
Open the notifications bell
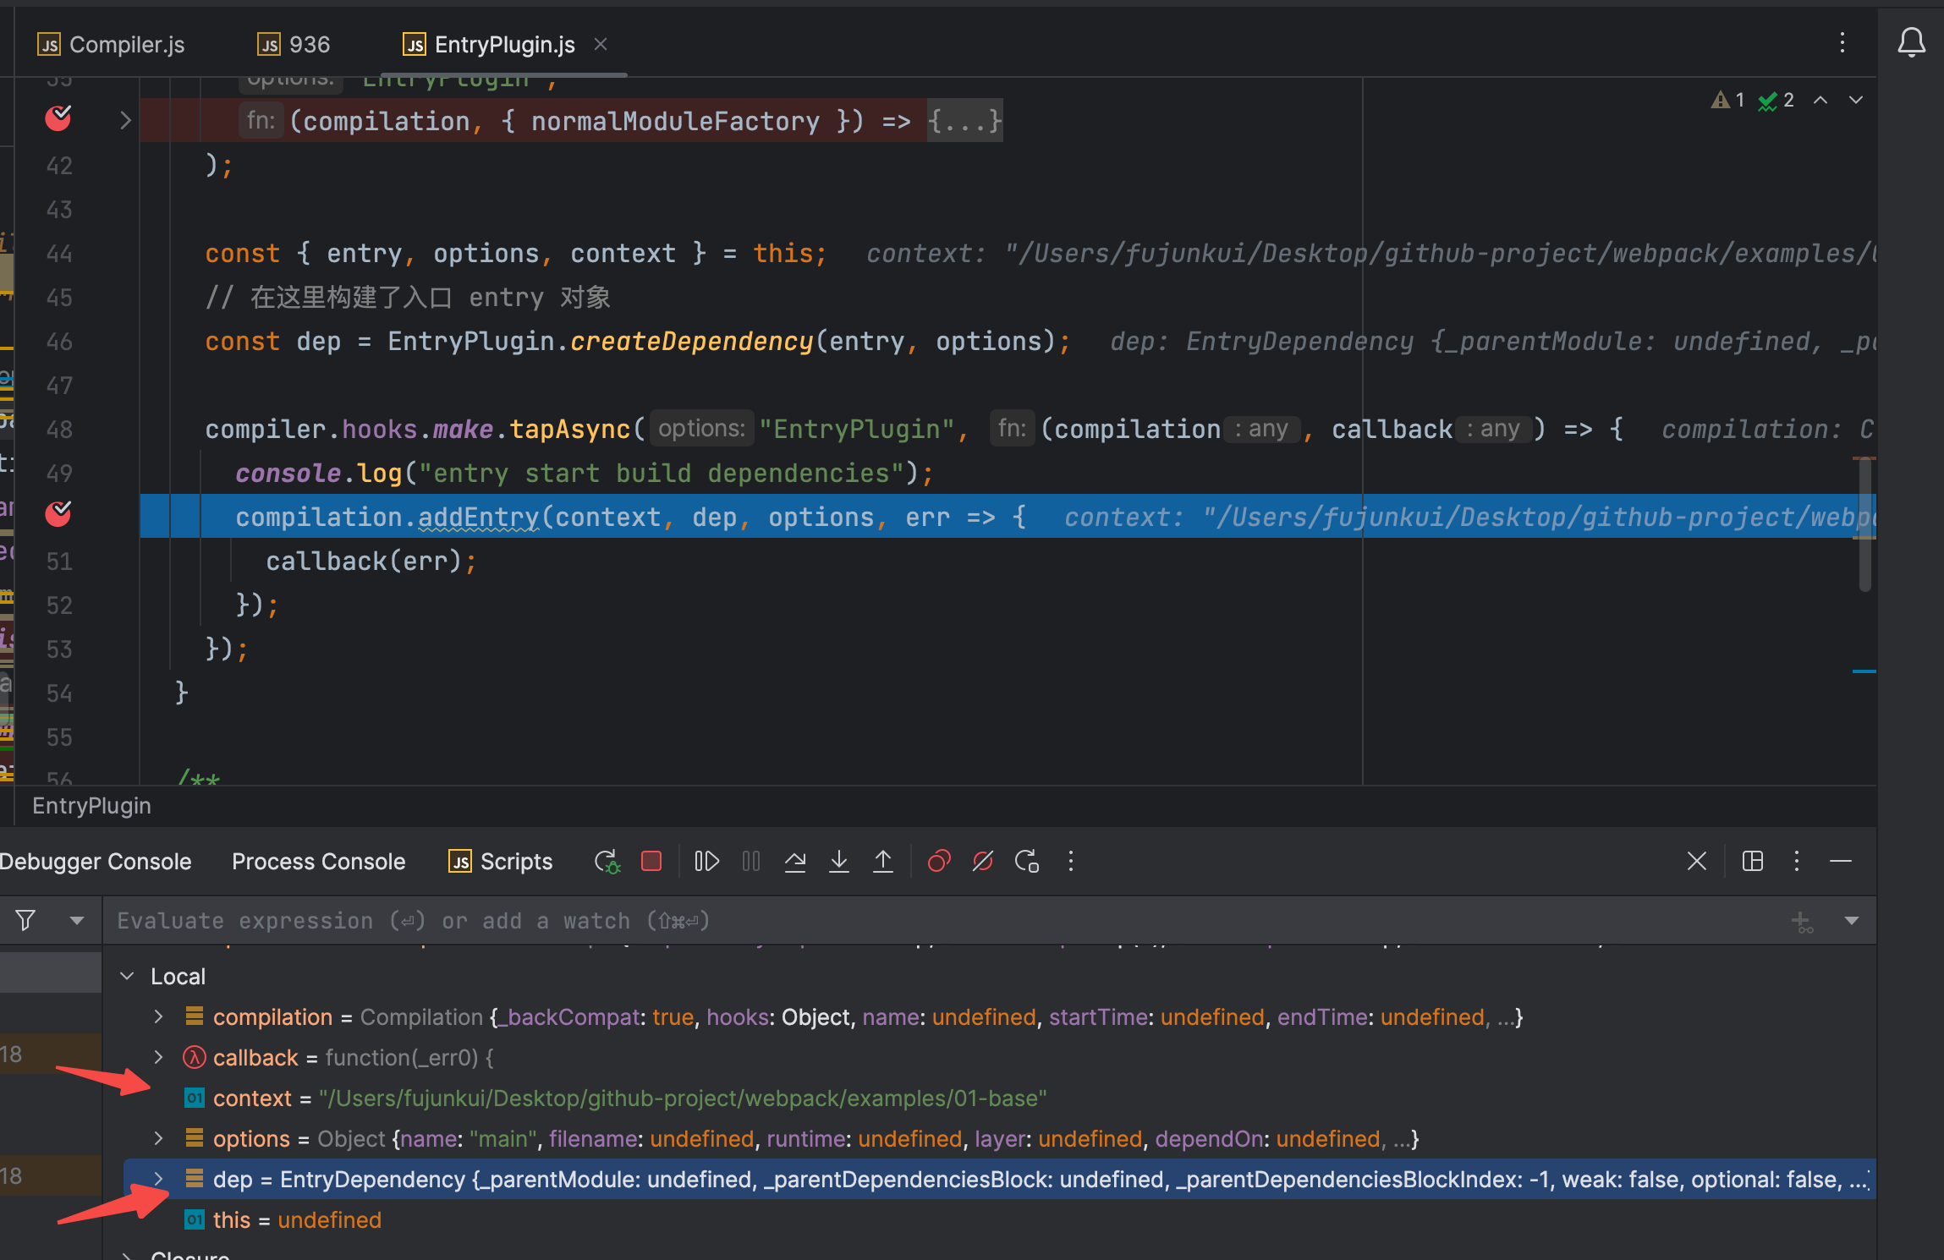pos(1911,42)
